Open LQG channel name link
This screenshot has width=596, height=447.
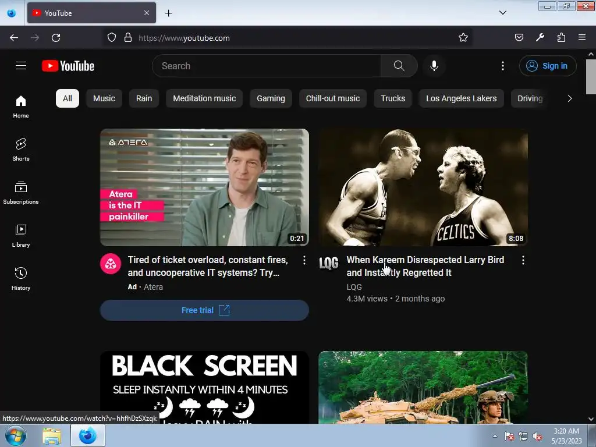pos(354,287)
